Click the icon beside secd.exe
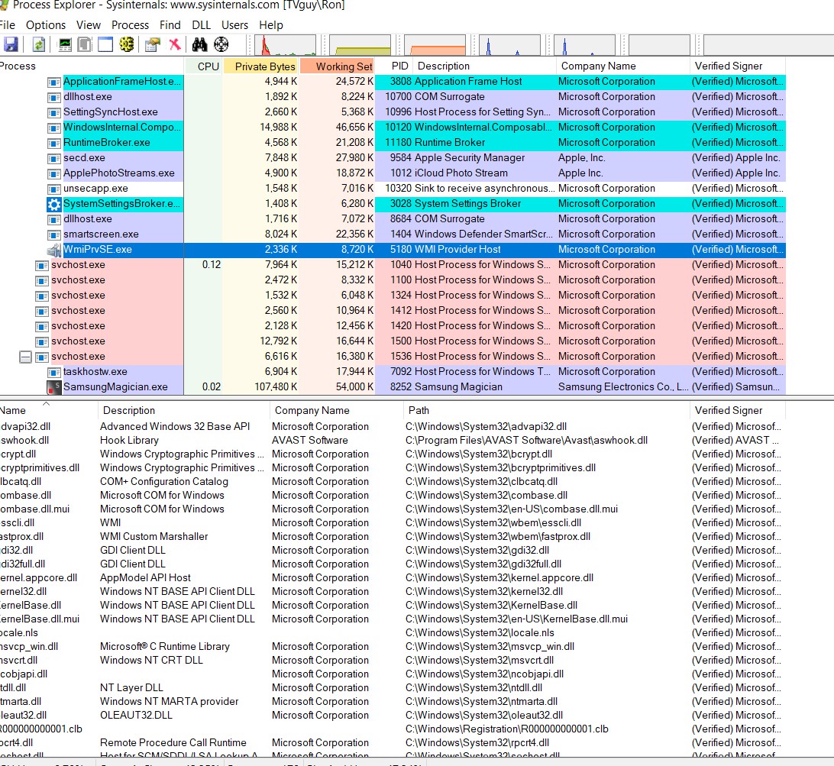834x766 pixels. (54, 159)
